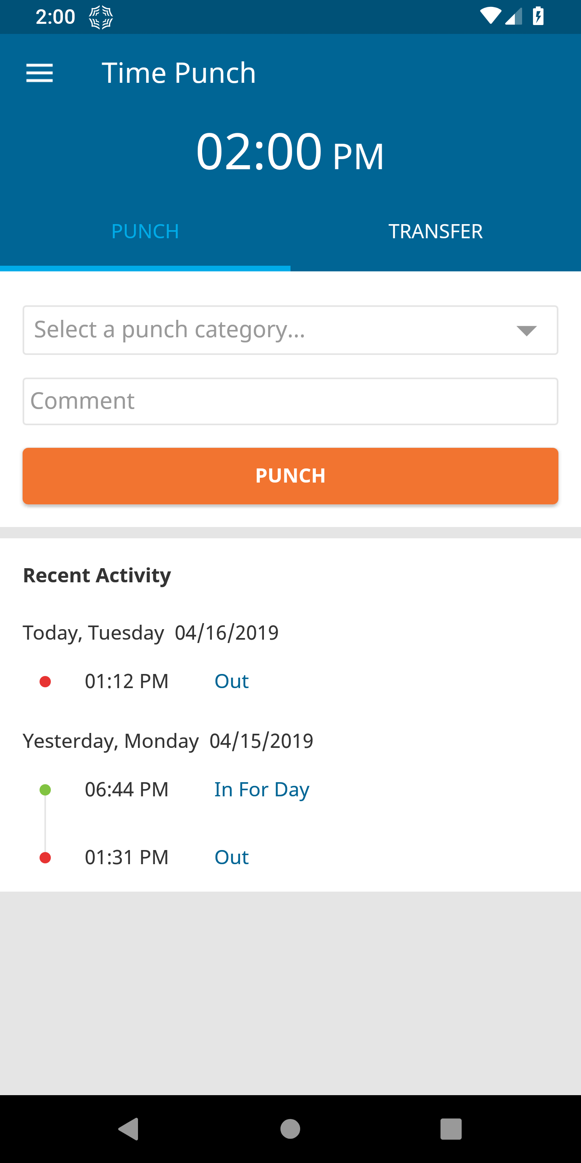
Task: Tap the spiderweb notification icon in status bar
Action: 100,17
